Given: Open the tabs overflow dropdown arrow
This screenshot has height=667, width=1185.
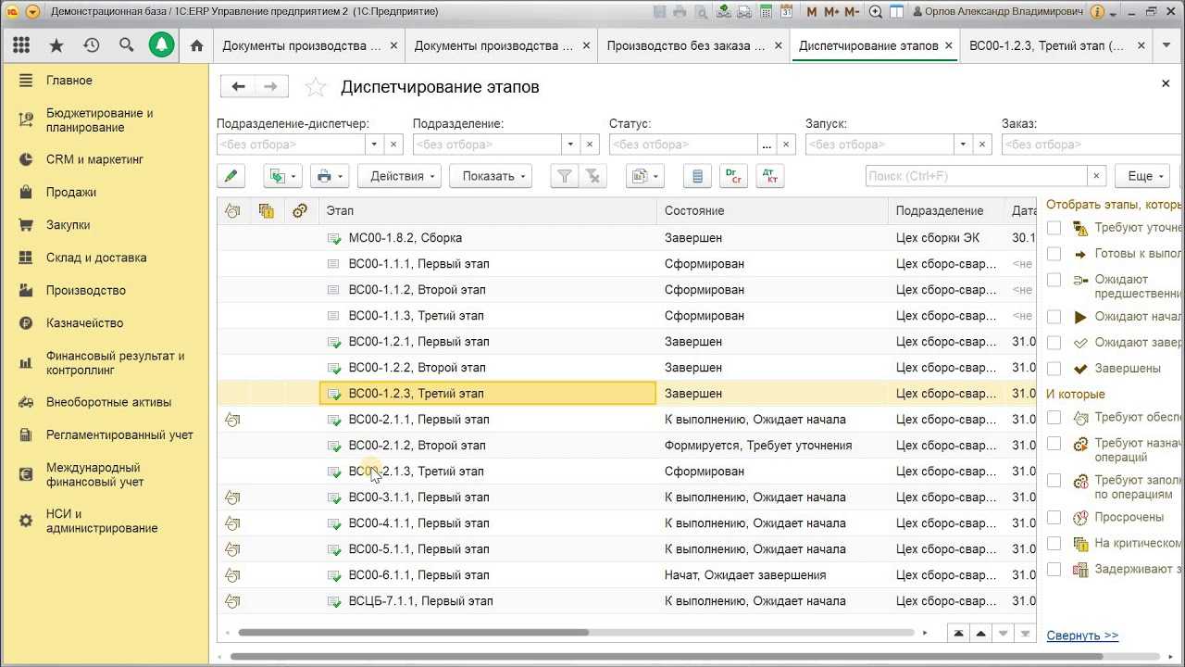Looking at the screenshot, I should [1166, 45].
